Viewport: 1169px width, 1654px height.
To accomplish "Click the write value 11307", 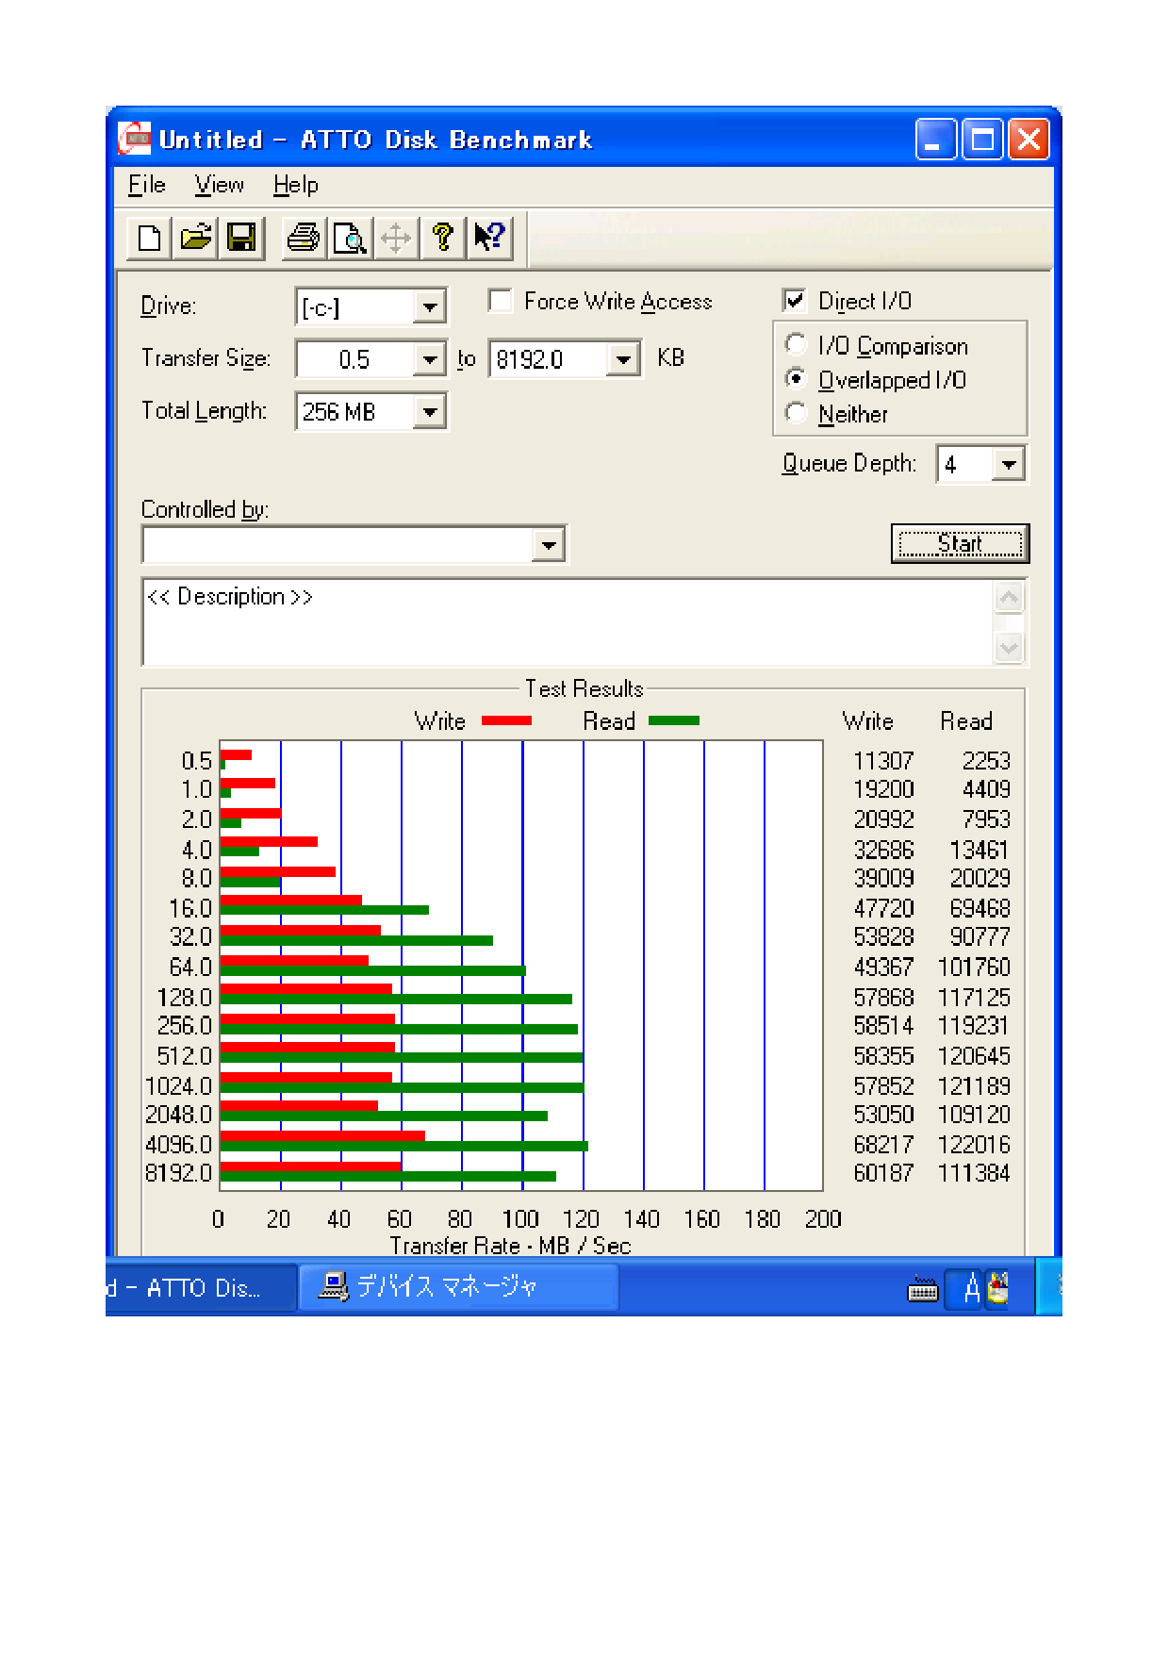I will tap(883, 761).
